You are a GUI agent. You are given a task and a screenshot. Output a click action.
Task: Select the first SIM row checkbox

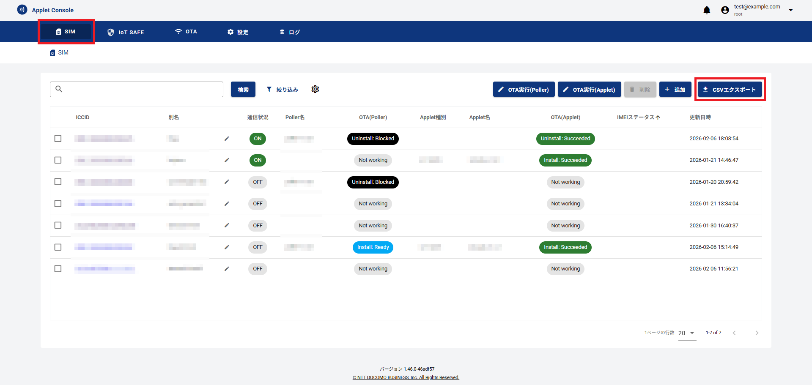(58, 139)
